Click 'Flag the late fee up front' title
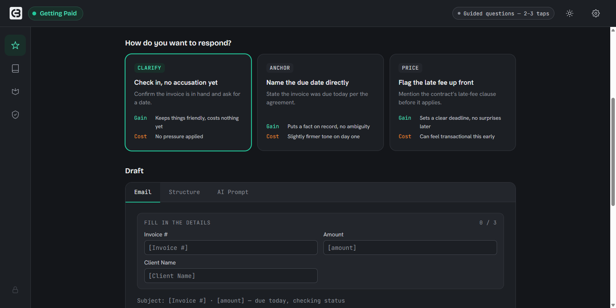616x308 pixels. point(436,82)
